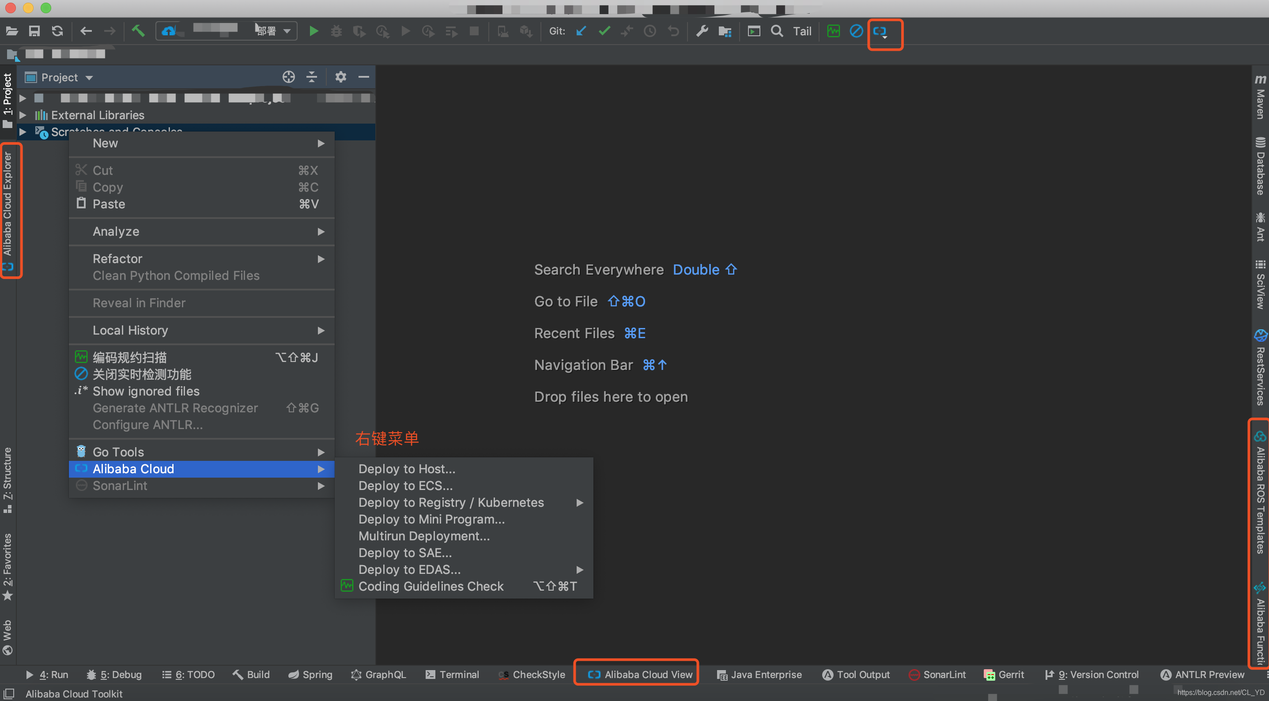Toggle Show ignored files option
This screenshot has width=1269, height=701.
point(146,391)
